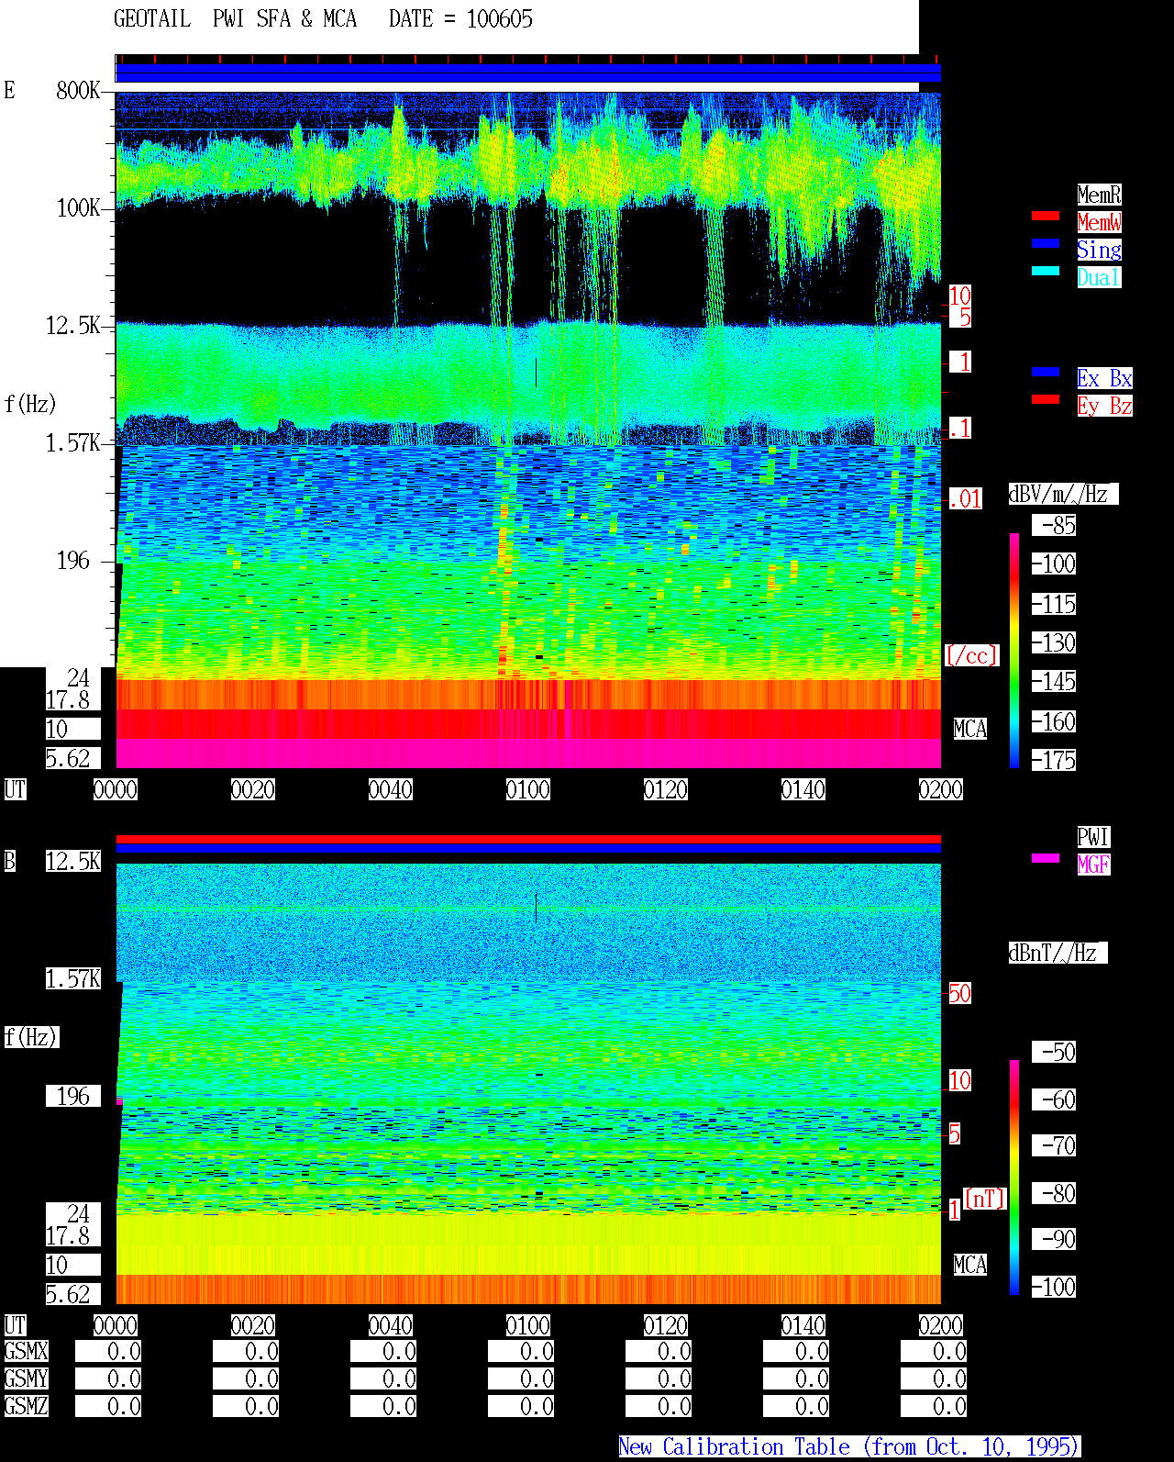Viewport: 1174px width, 1462px height.
Task: Click the red MemW legend swatch
Action: point(1046,216)
